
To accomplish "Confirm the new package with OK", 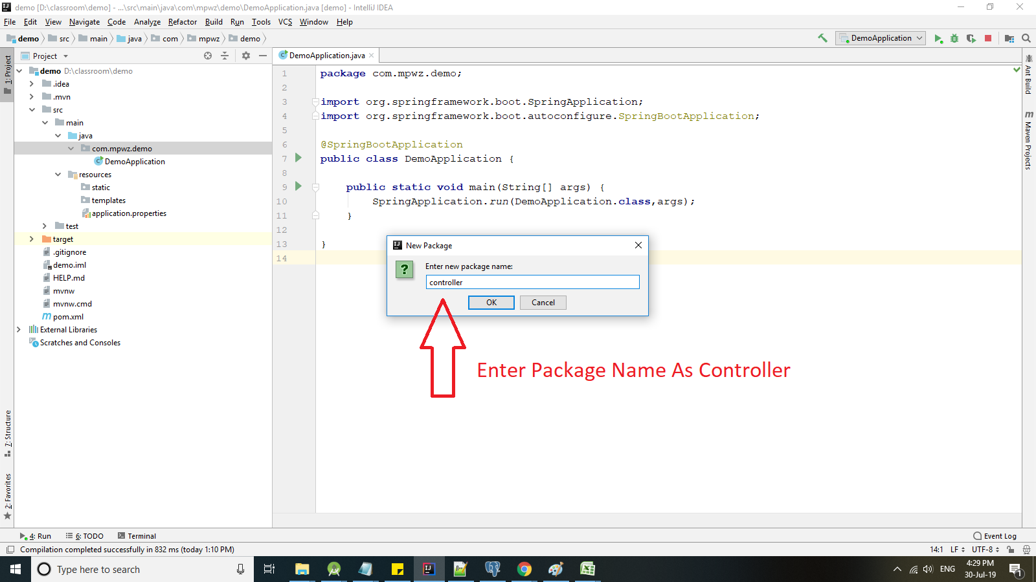I will pos(491,303).
